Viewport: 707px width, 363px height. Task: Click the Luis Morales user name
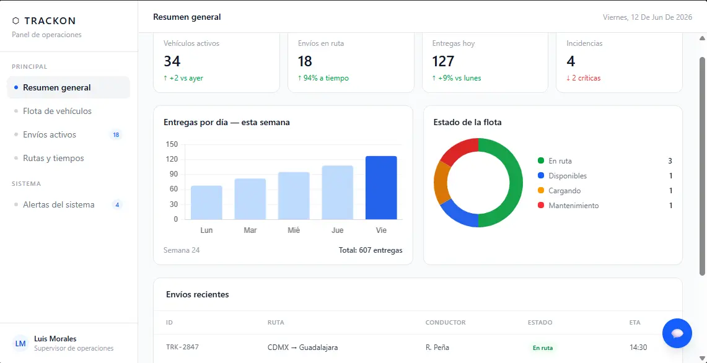[x=56, y=339]
